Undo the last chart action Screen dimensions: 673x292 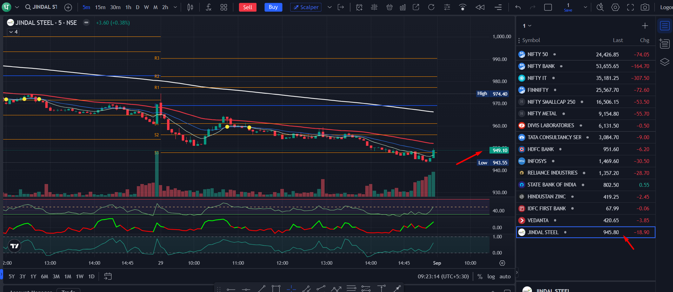tap(518, 7)
